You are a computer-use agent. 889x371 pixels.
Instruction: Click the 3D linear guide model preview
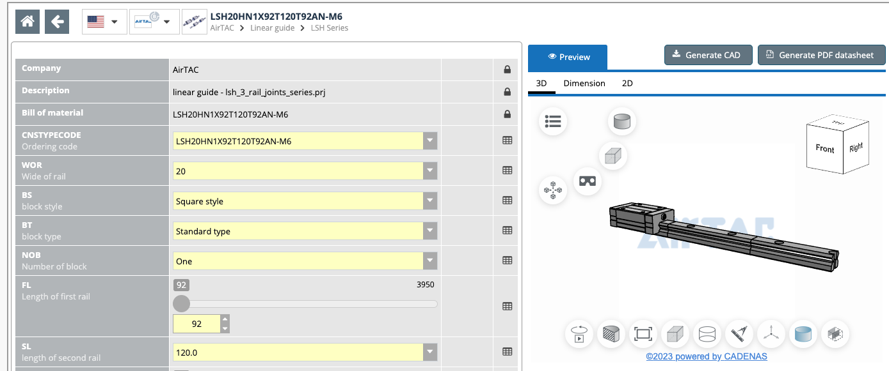coord(724,236)
